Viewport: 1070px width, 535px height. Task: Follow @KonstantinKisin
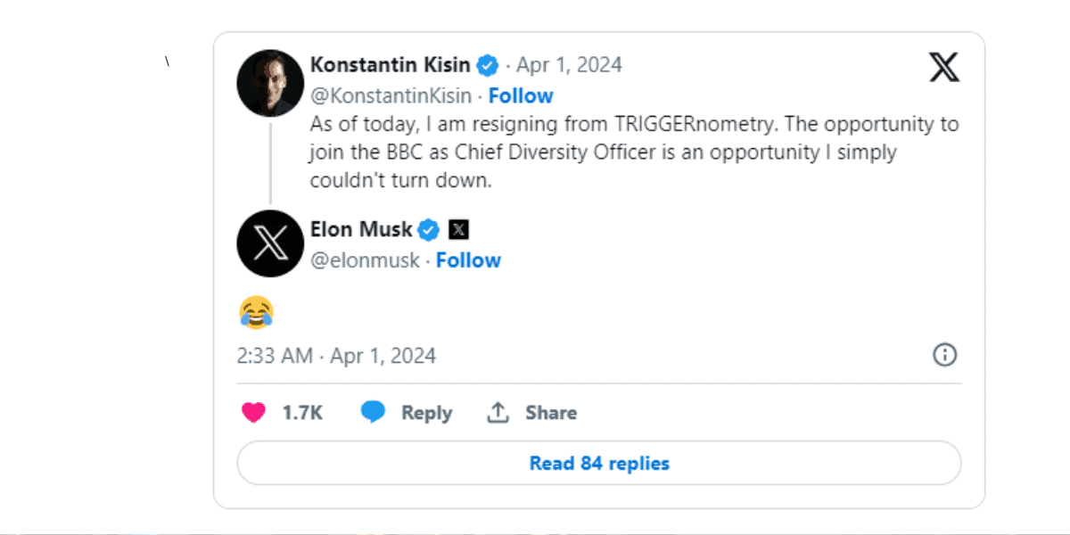point(521,95)
